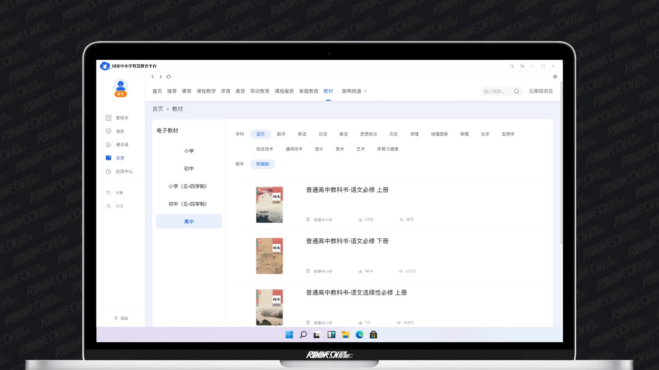Viewport: 659px width, 370px height.
Task: Like the 语文必修 上册 textbook
Action: click(360, 220)
